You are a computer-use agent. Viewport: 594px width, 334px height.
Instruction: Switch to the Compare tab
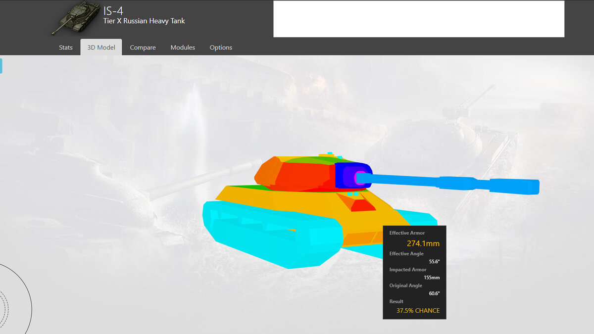coord(143,48)
